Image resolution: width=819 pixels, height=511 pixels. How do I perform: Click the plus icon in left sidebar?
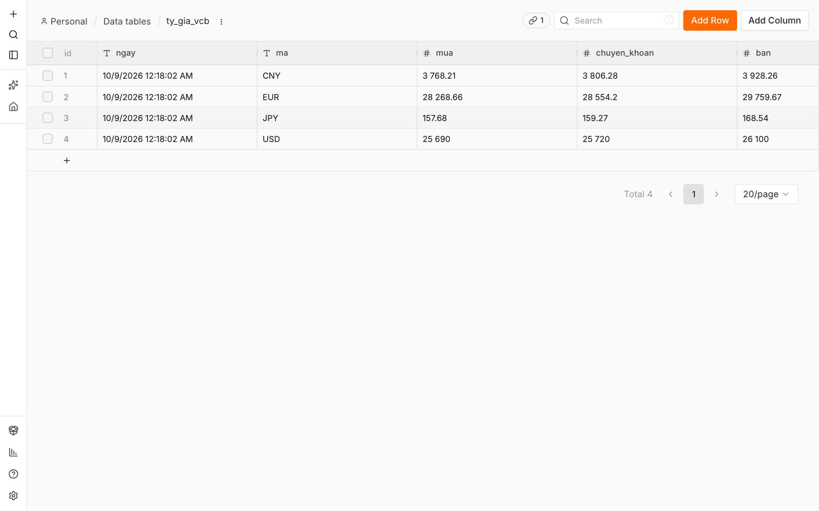click(x=13, y=14)
